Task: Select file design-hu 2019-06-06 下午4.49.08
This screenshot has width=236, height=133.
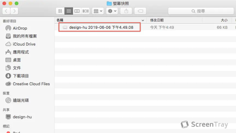Action: pos(101,27)
